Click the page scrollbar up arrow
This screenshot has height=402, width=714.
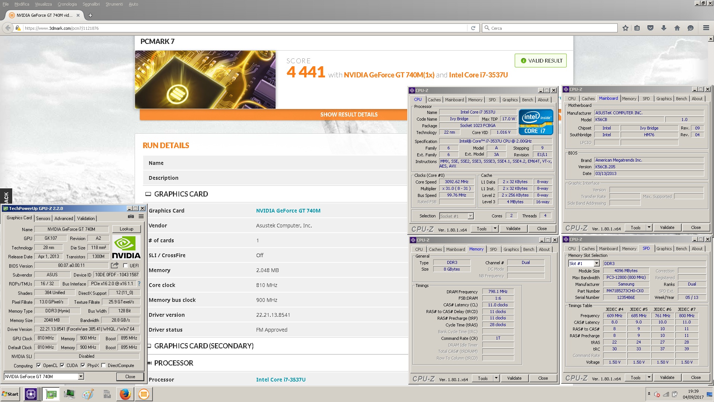pos(711,39)
